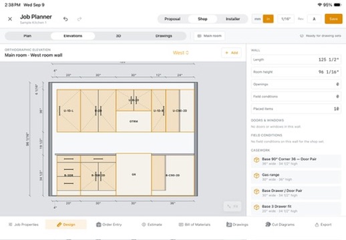Undo the last action
Image resolution: width=346 pixels, height=240 pixels.
pos(65,19)
